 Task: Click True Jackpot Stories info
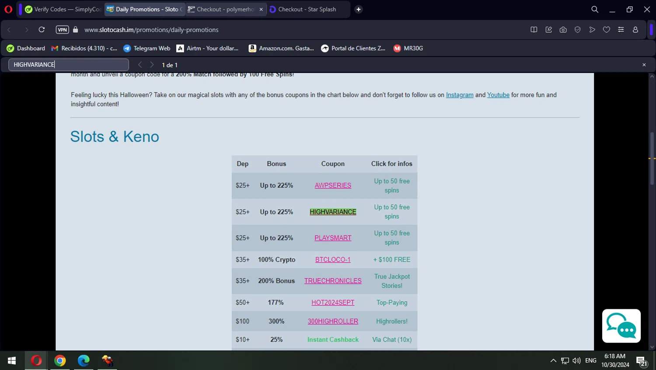[x=392, y=281]
